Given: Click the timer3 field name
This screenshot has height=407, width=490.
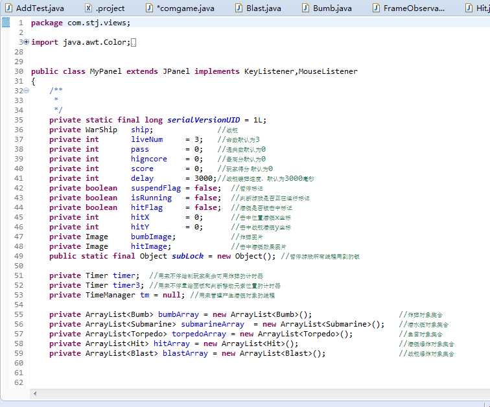Looking at the screenshot, I should (126, 285).
